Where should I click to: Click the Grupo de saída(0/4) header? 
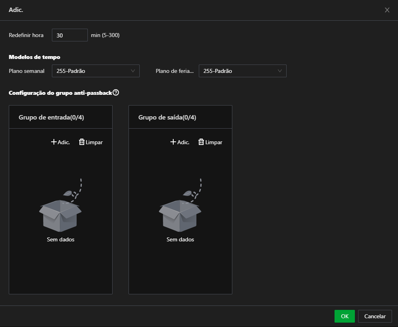(x=167, y=117)
